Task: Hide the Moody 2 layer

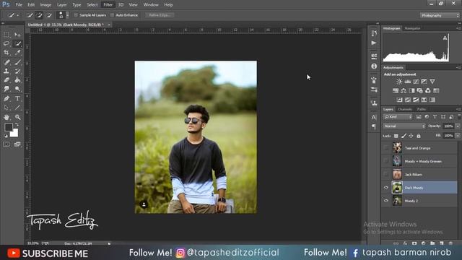Action: tap(386, 201)
